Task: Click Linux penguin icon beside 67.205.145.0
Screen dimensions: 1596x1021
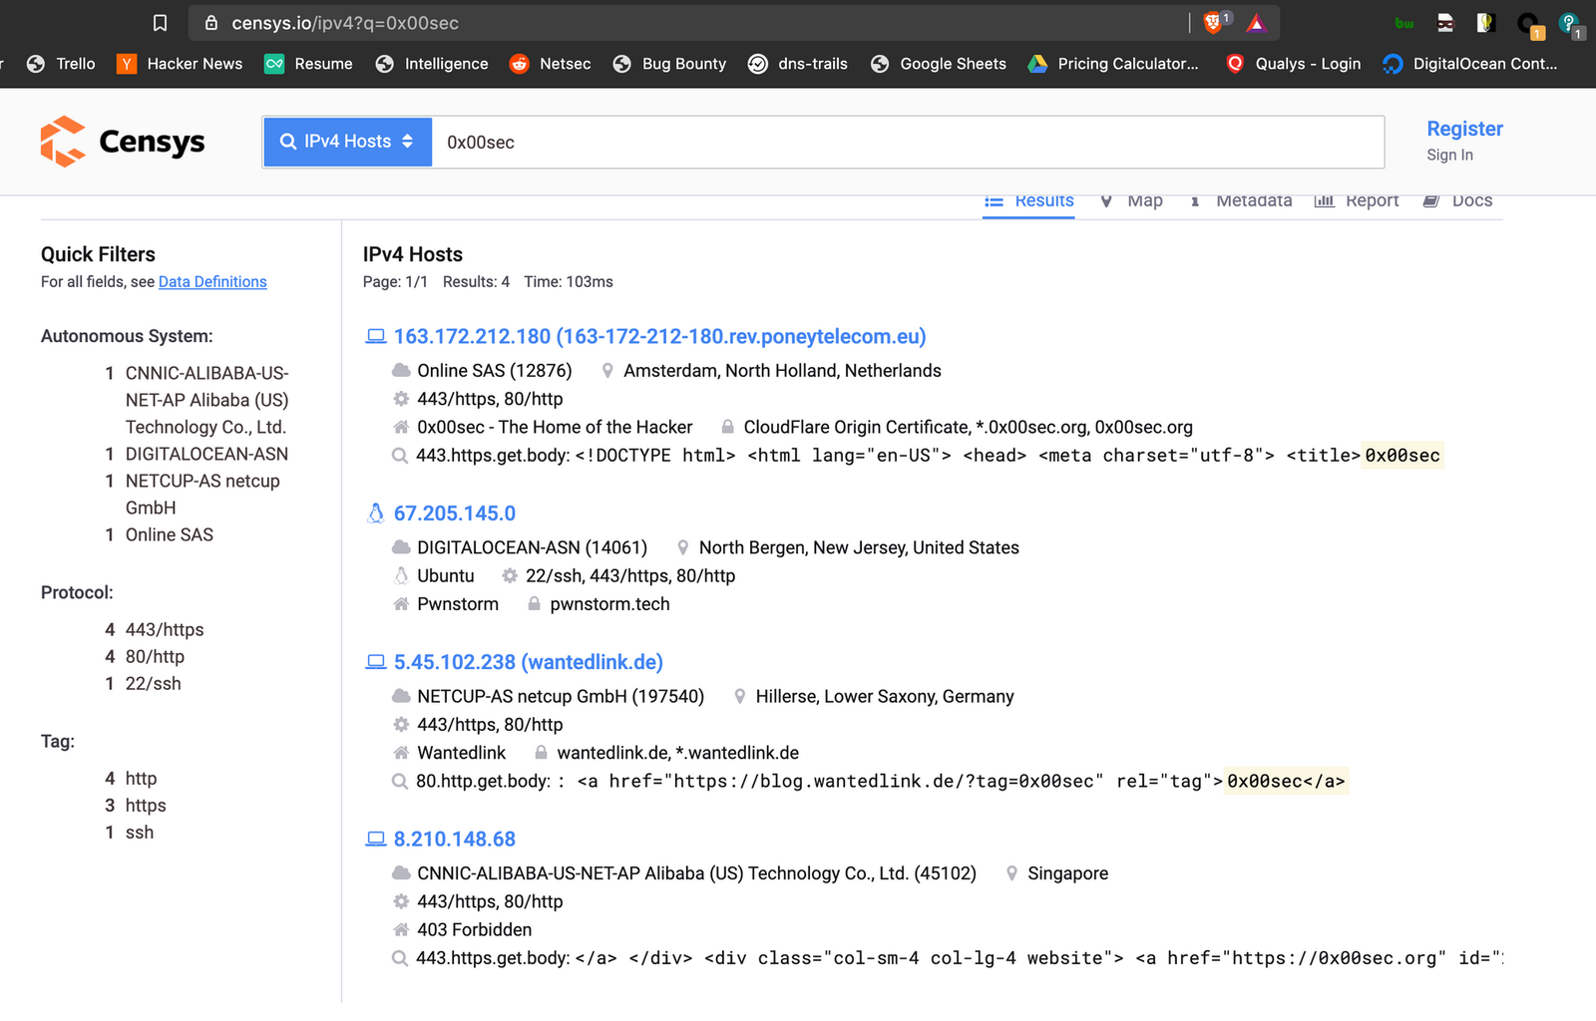Action: coord(375,513)
